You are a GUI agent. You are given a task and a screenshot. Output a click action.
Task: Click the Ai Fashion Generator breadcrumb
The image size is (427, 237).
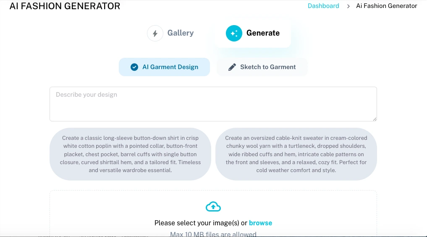(x=386, y=6)
